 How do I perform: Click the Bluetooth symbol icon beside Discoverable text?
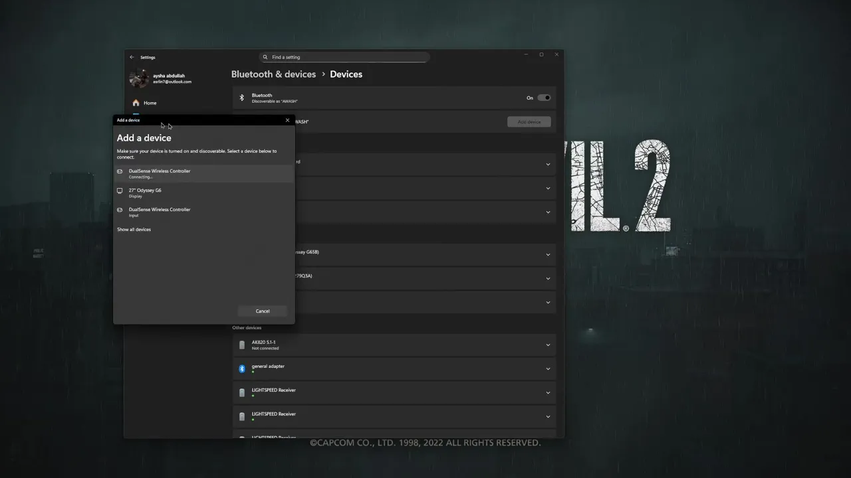(242, 98)
